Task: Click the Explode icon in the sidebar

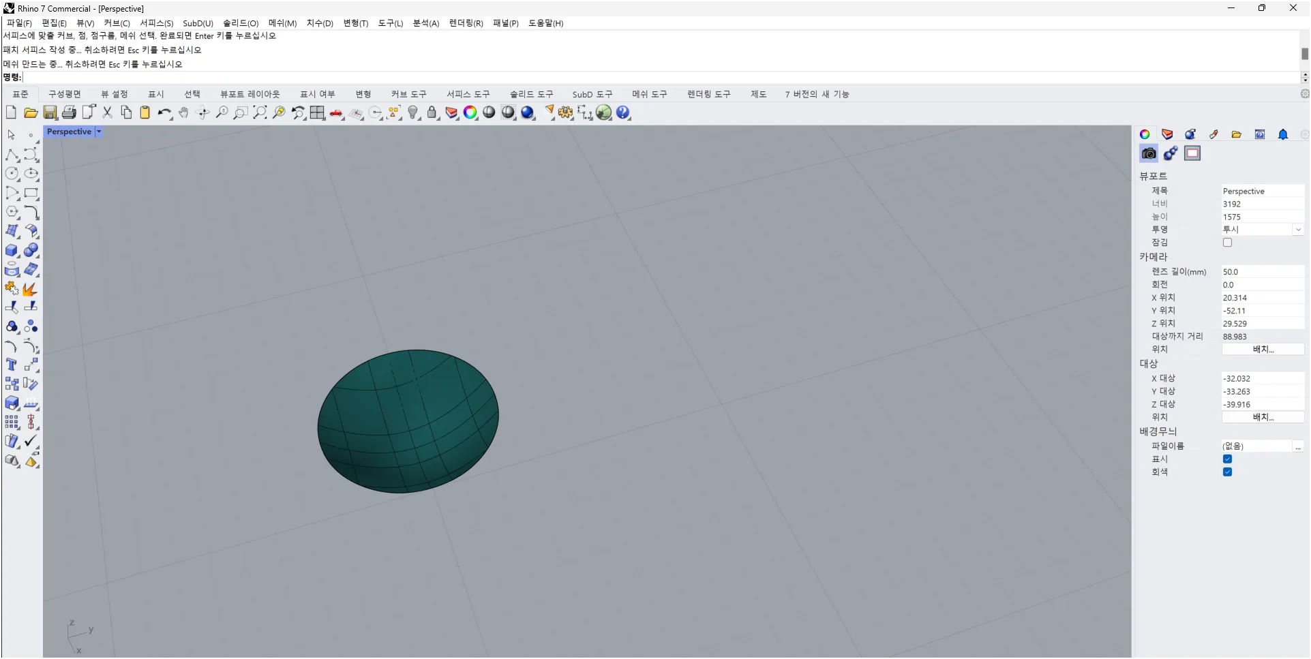Action: point(31,289)
